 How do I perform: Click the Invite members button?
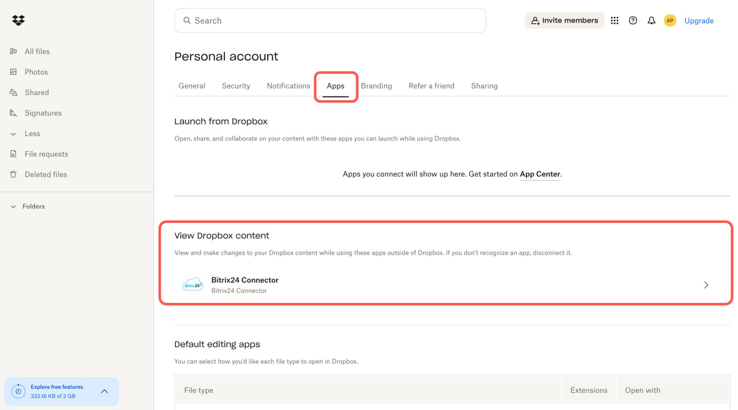[564, 21]
